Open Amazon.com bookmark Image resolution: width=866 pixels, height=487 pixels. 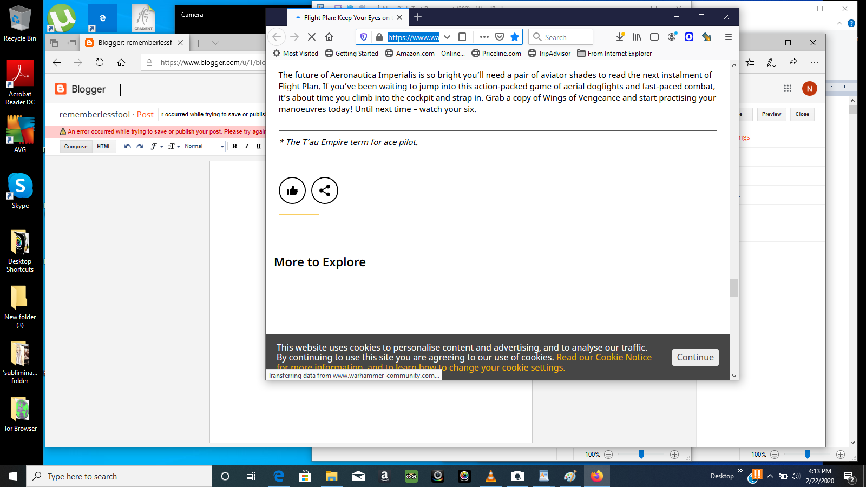point(425,53)
